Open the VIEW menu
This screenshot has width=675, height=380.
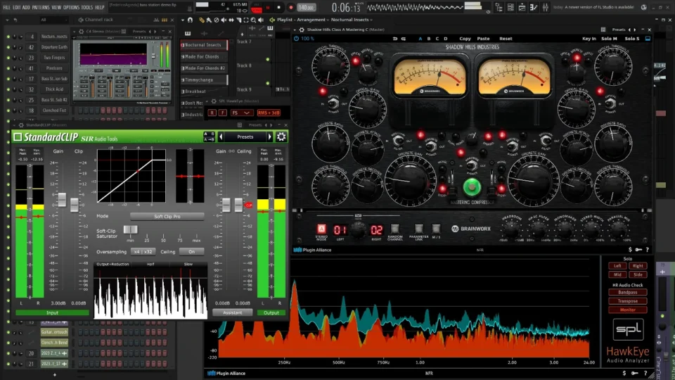pyautogui.click(x=56, y=7)
